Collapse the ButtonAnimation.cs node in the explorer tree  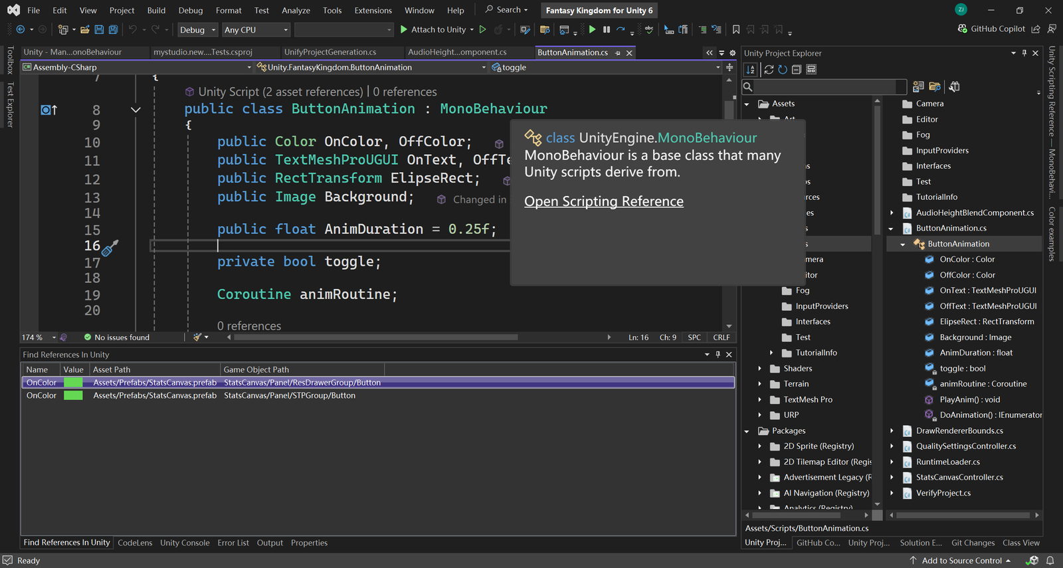tap(891, 229)
